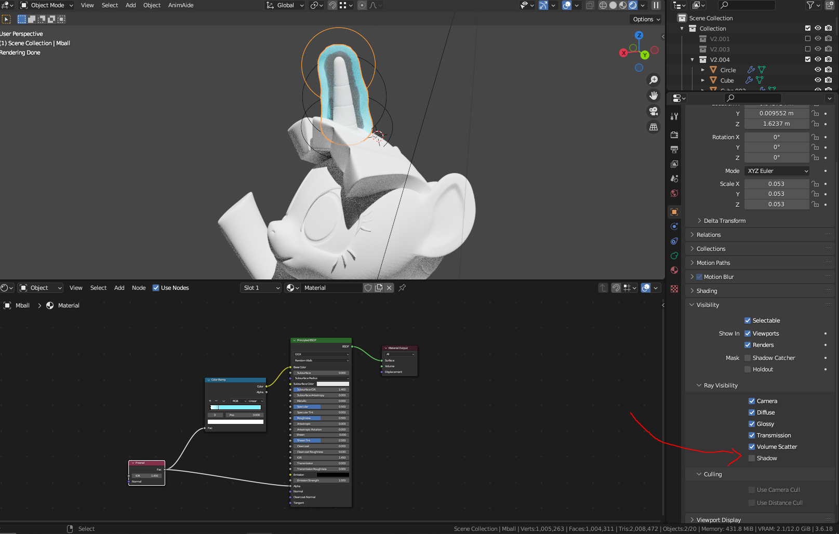839x534 pixels.
Task: Open the Slot 1 material slot dropdown
Action: pos(261,288)
